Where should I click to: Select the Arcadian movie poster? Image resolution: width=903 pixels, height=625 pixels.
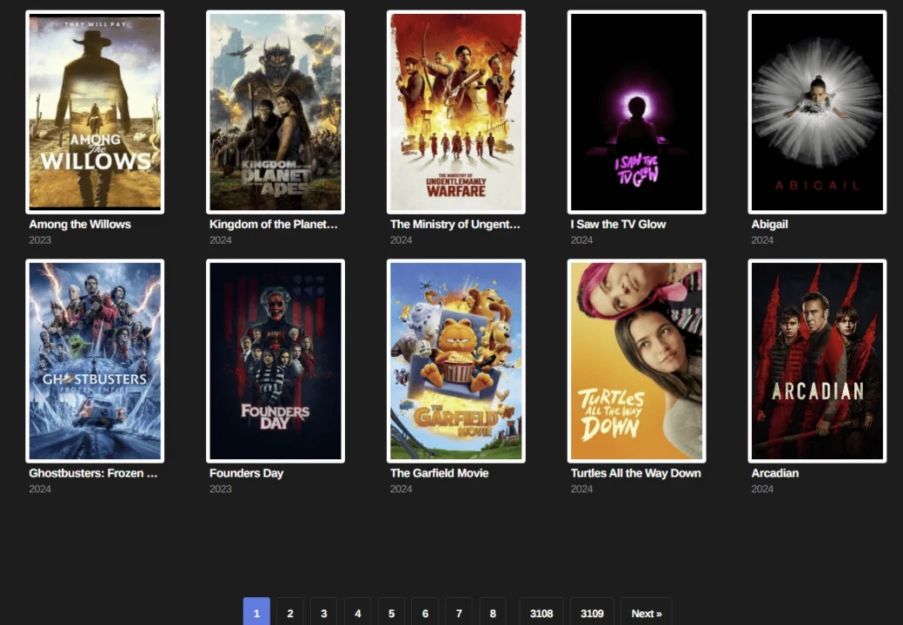point(817,360)
